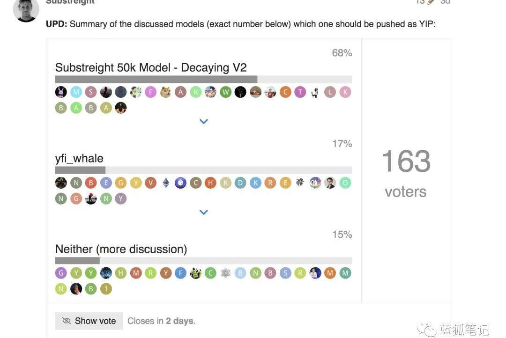
Task: Open Substreight's profile picture
Action: click(x=26, y=9)
